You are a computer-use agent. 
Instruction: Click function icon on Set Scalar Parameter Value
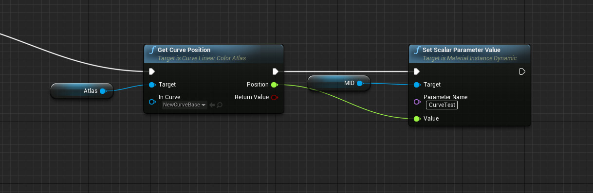click(x=417, y=50)
